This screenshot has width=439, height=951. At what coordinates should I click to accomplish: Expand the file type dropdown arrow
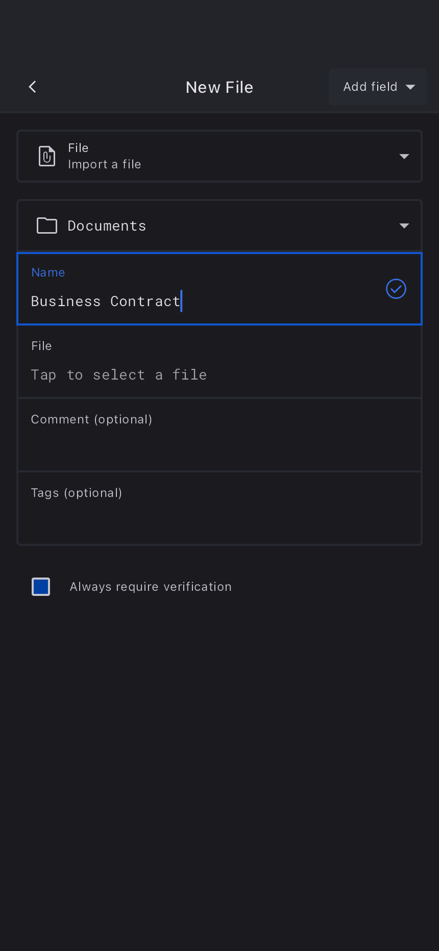(x=404, y=156)
